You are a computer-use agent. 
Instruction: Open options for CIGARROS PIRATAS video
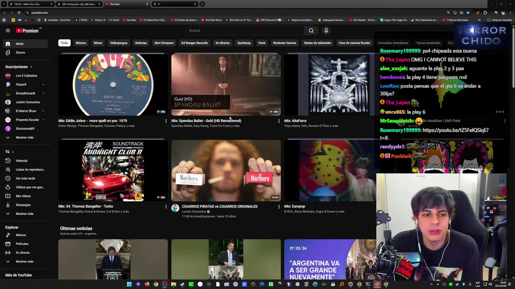point(279,207)
